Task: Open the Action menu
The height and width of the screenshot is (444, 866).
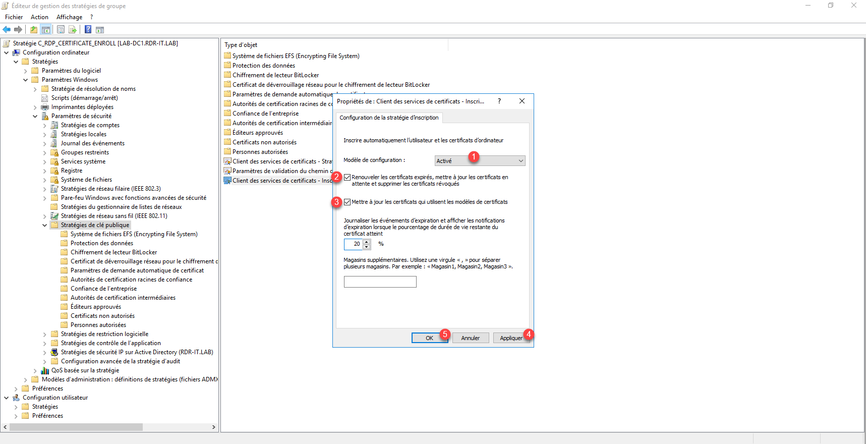Action: [39, 17]
